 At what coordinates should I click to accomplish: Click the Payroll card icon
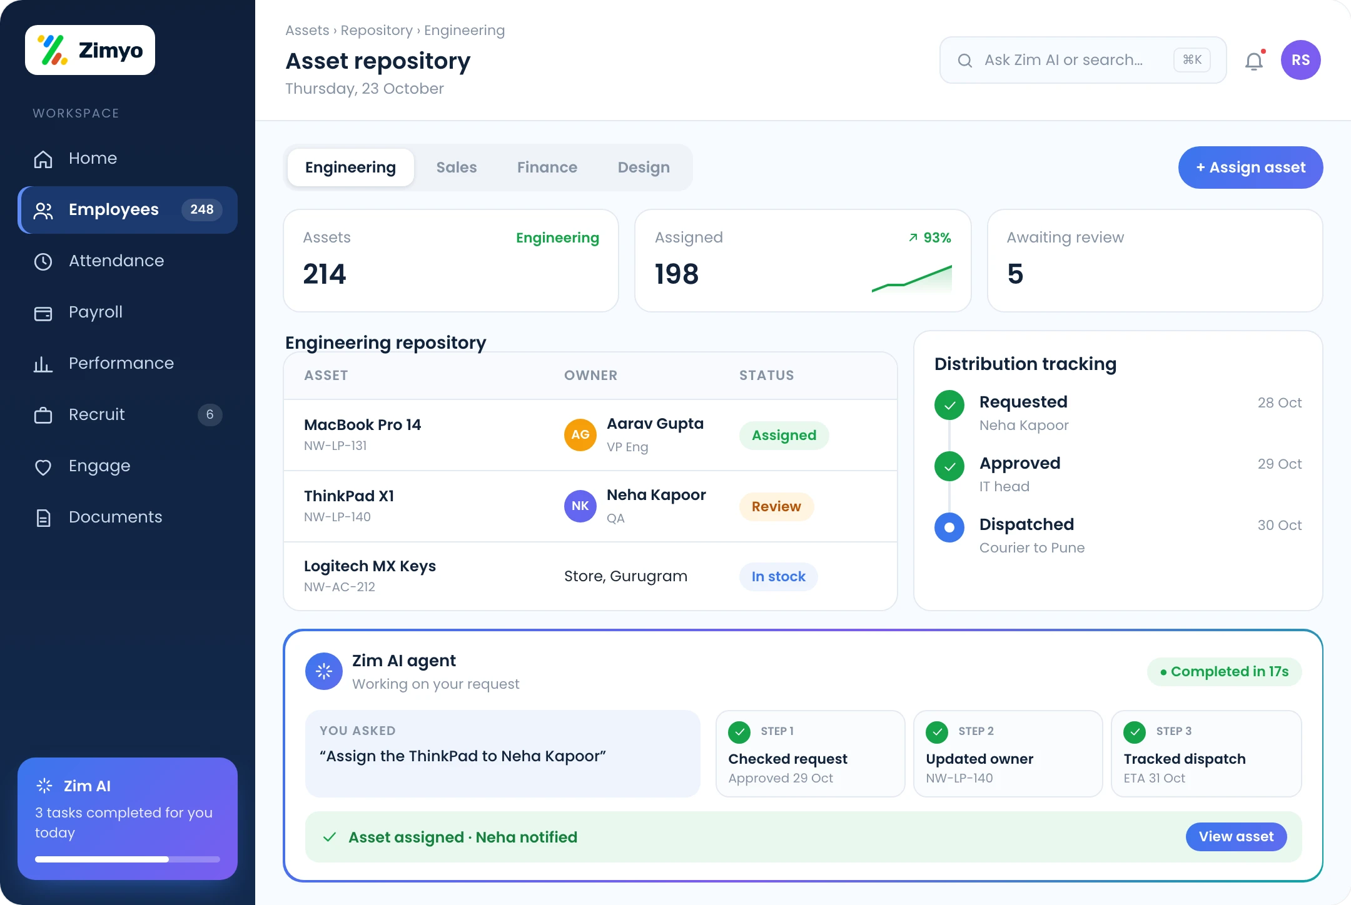[43, 312]
